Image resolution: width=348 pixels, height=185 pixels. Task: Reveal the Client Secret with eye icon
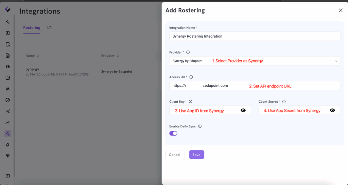point(332,110)
